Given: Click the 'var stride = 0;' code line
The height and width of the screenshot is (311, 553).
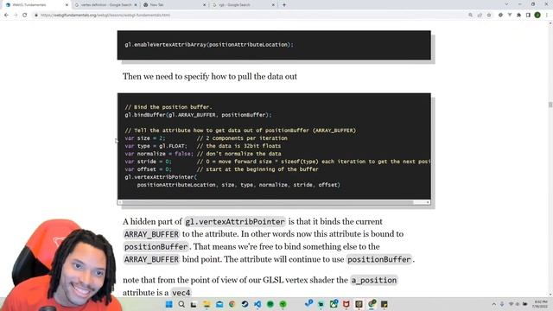Looking at the screenshot, I should tap(148, 162).
